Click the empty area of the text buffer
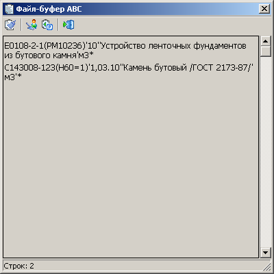The image size is (274, 274). click(131, 169)
